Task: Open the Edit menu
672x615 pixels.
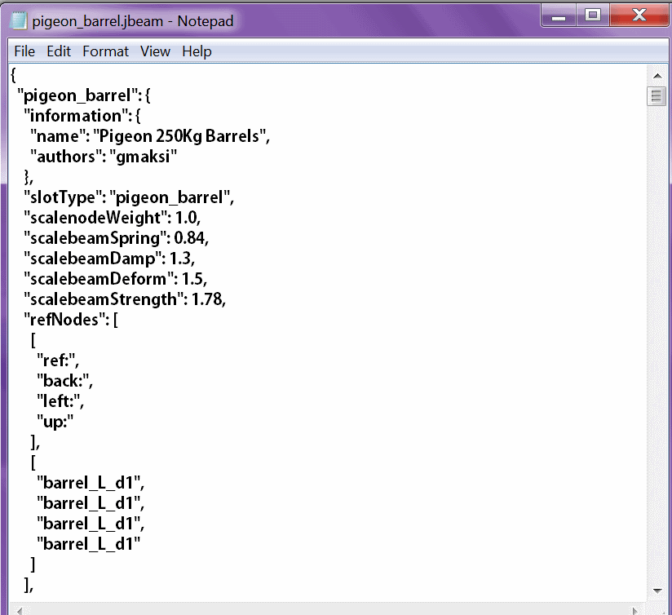Action: click(x=59, y=51)
